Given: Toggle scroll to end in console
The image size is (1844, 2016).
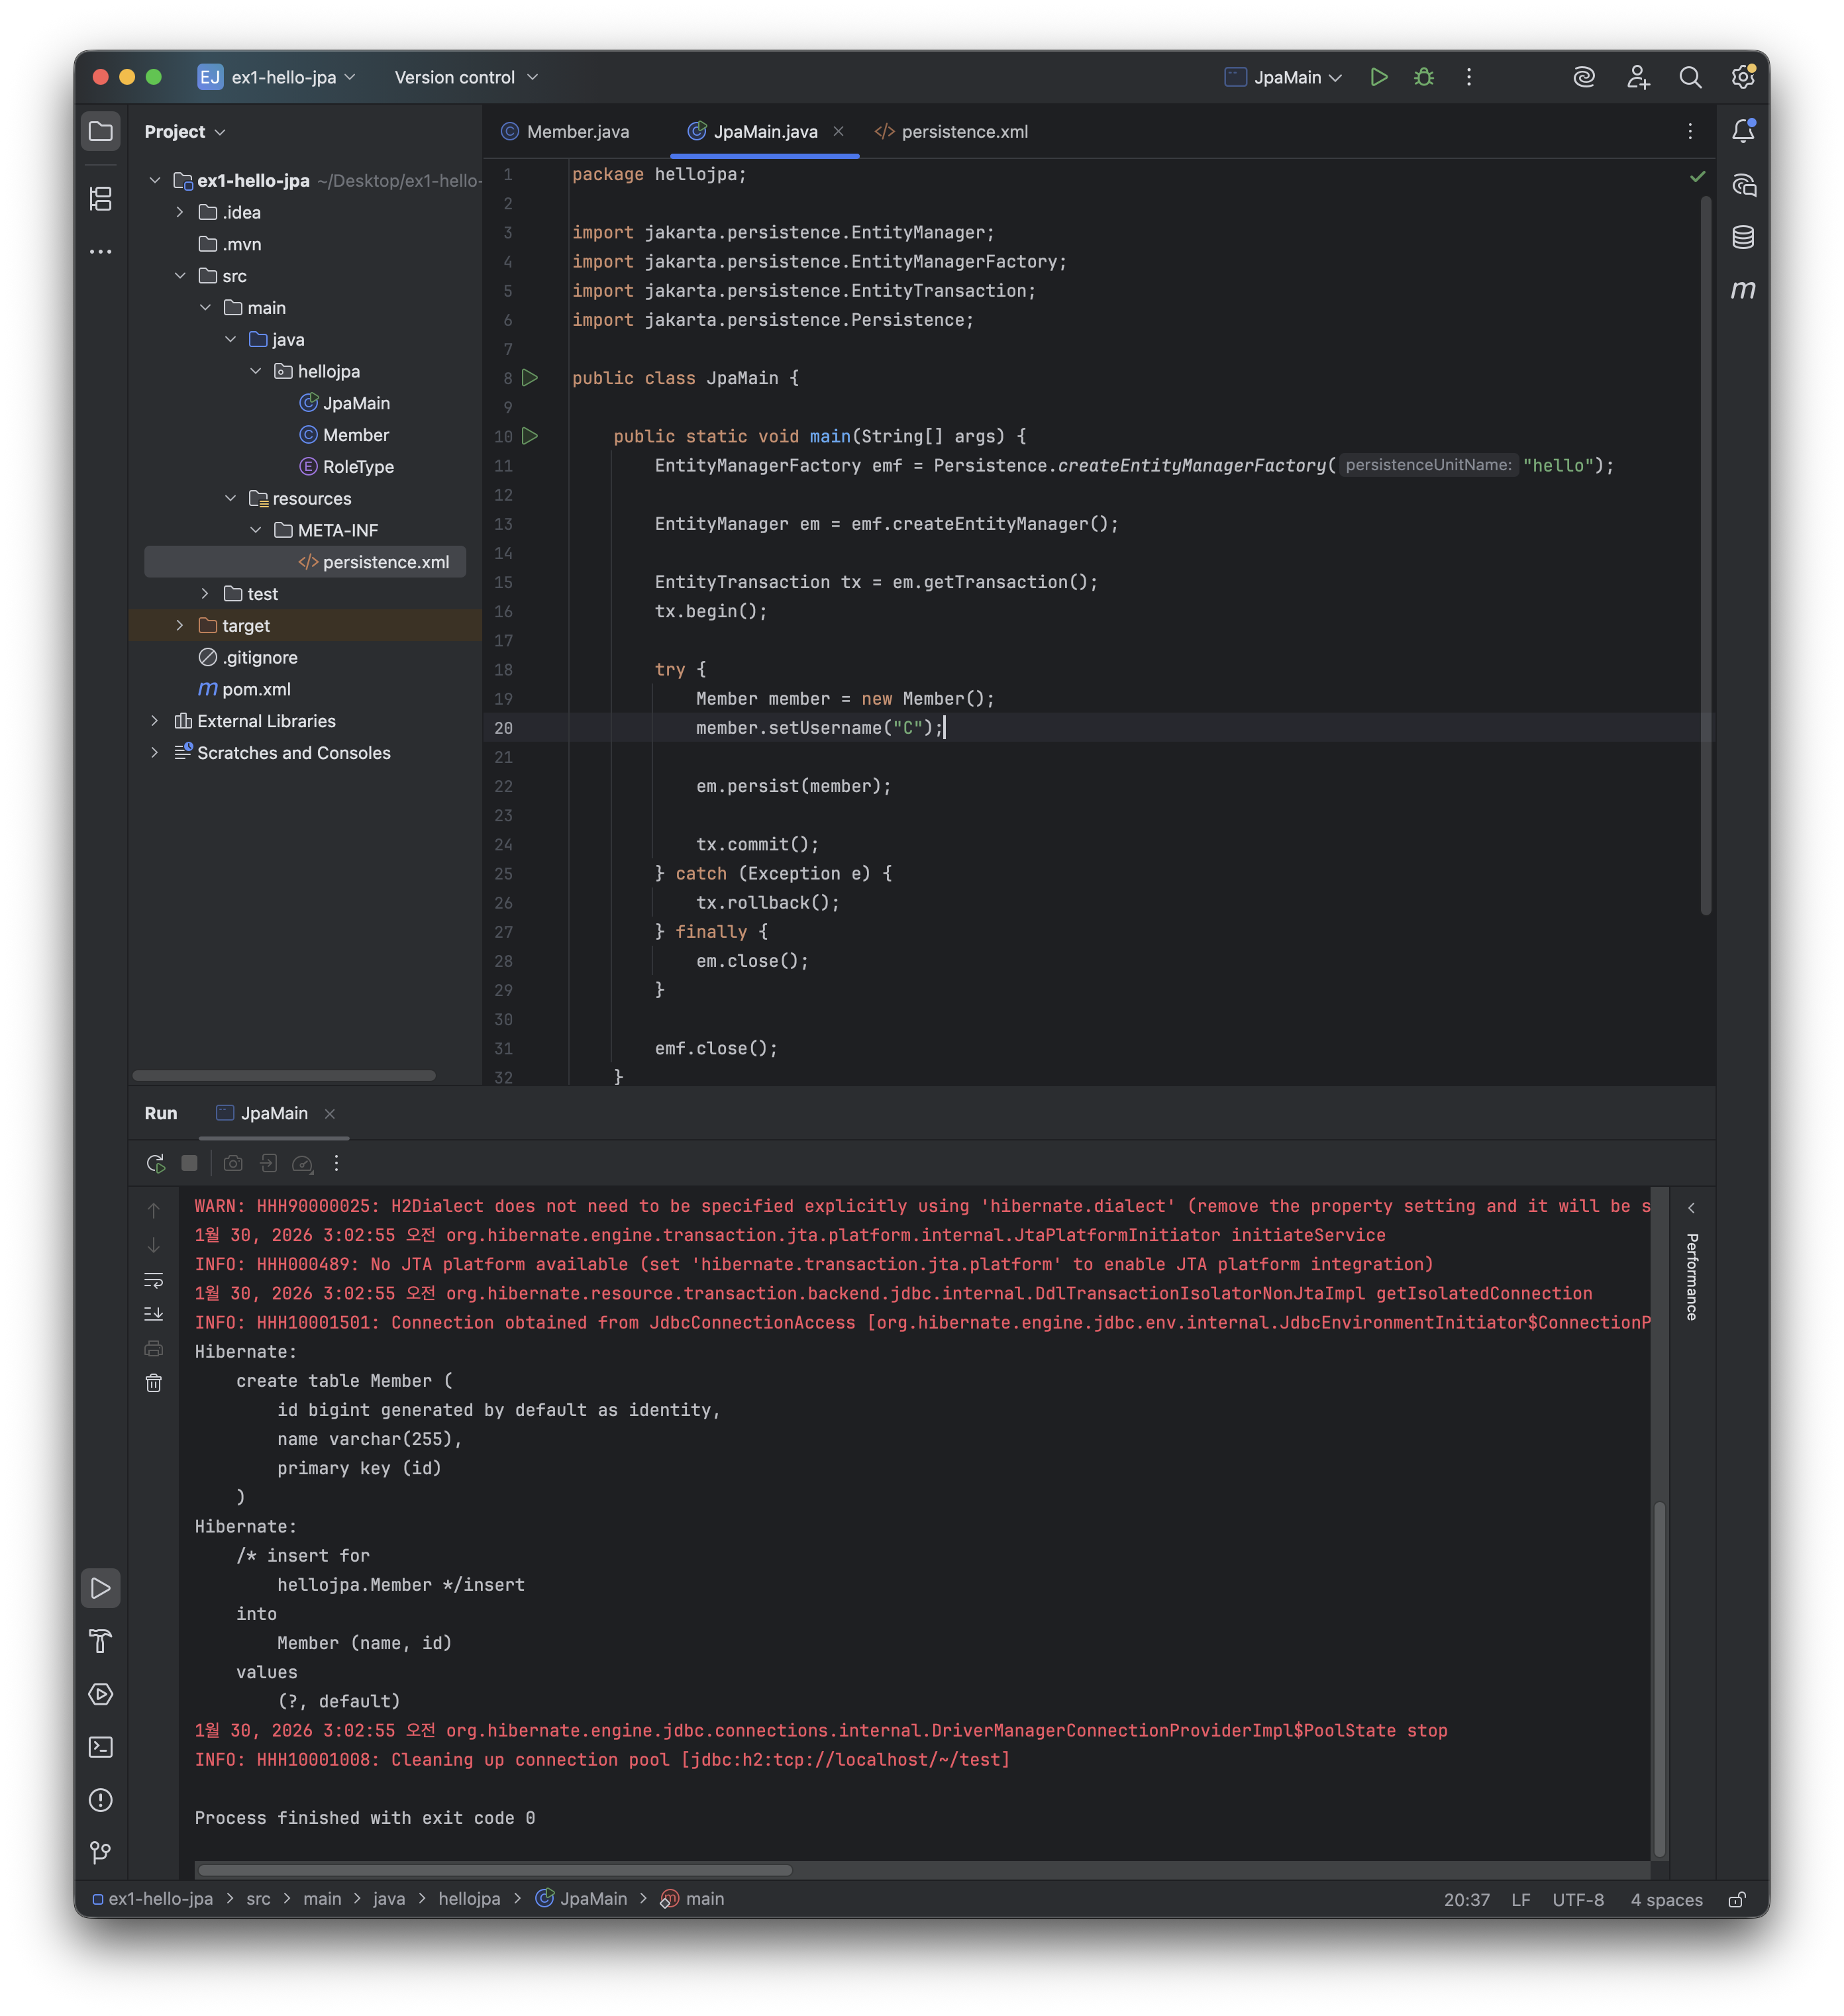Looking at the screenshot, I should [154, 1314].
